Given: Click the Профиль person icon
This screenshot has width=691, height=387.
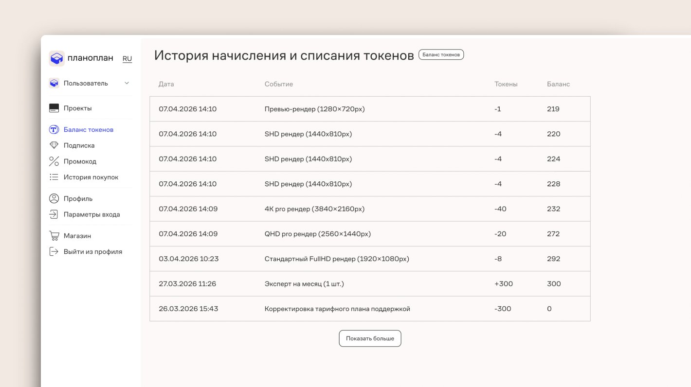Looking at the screenshot, I should pyautogui.click(x=54, y=198).
